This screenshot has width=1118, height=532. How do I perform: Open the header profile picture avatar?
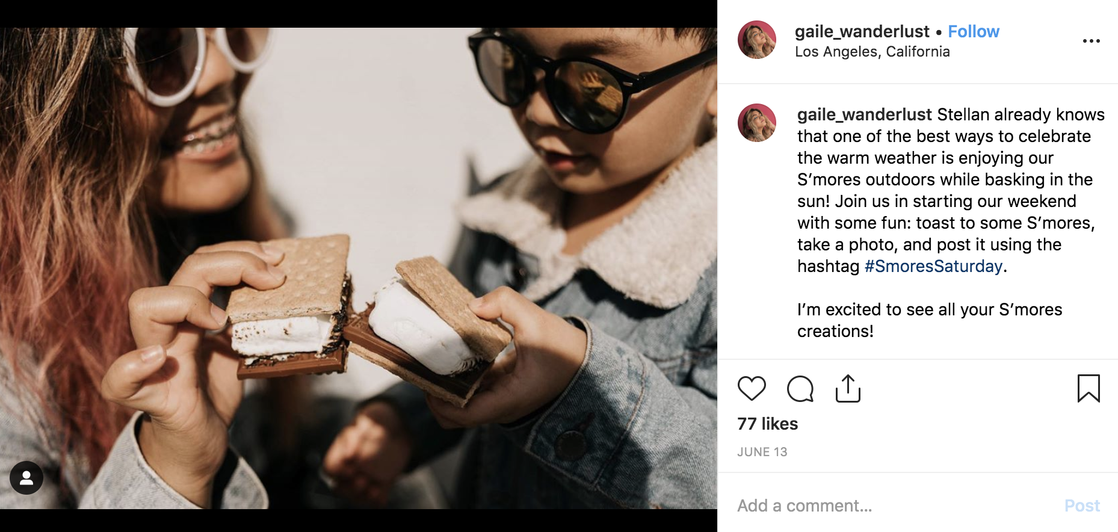click(757, 40)
